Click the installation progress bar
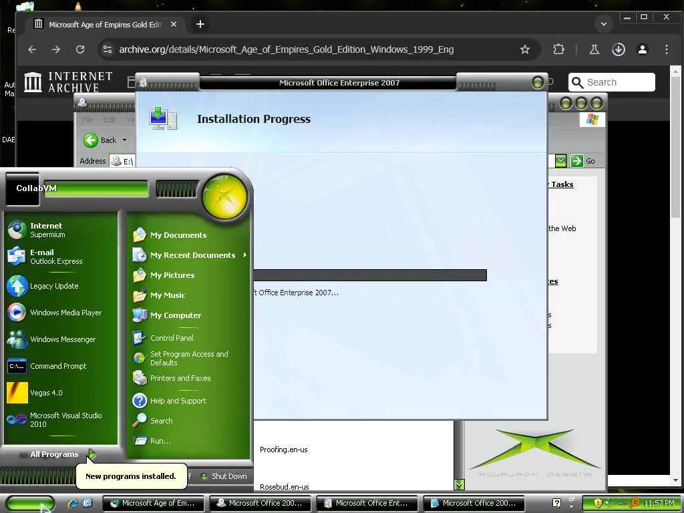Screen dimensions: 684x513 point(370,275)
